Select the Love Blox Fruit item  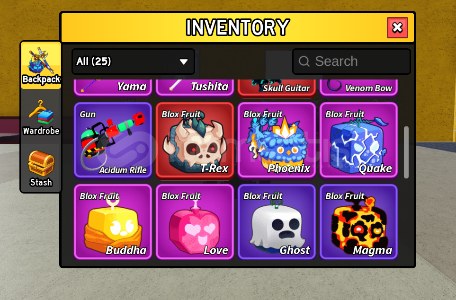tap(195, 222)
